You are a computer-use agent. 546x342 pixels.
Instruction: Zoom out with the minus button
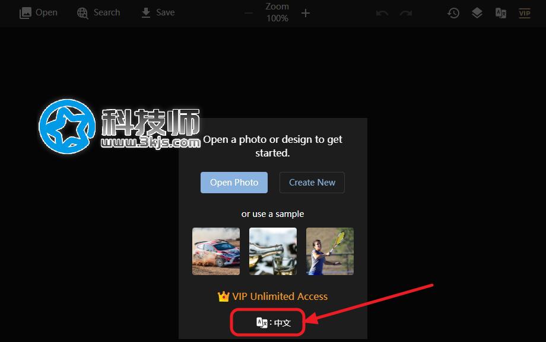tap(248, 13)
